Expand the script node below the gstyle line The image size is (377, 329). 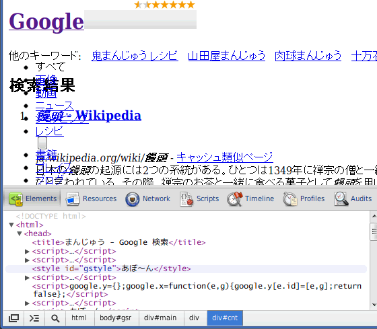27,278
